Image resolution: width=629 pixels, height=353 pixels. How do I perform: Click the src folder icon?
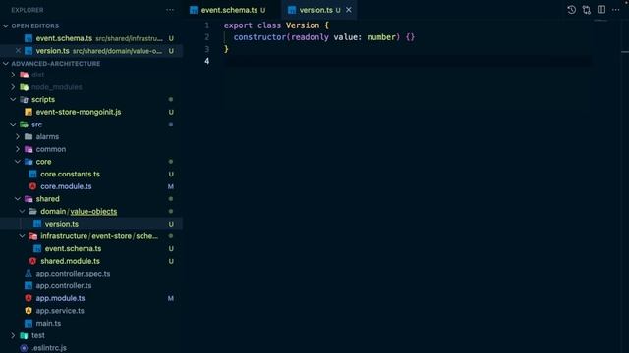24,125
